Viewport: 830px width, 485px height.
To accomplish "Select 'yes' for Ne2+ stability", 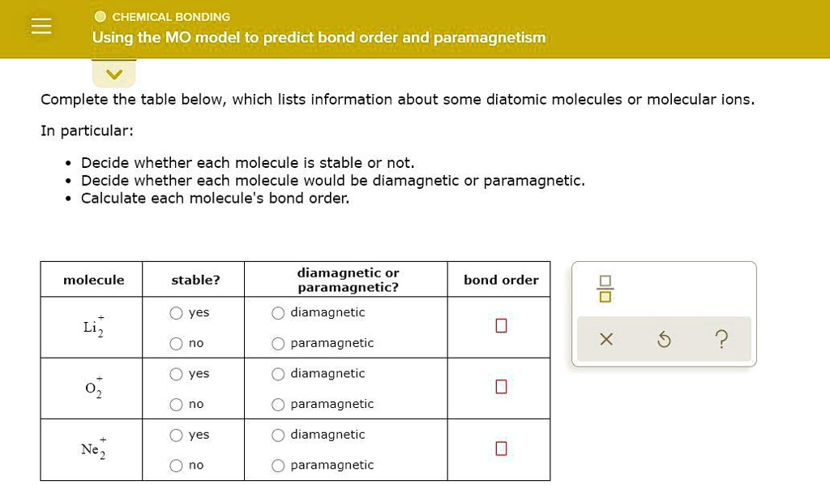I will coord(177,436).
